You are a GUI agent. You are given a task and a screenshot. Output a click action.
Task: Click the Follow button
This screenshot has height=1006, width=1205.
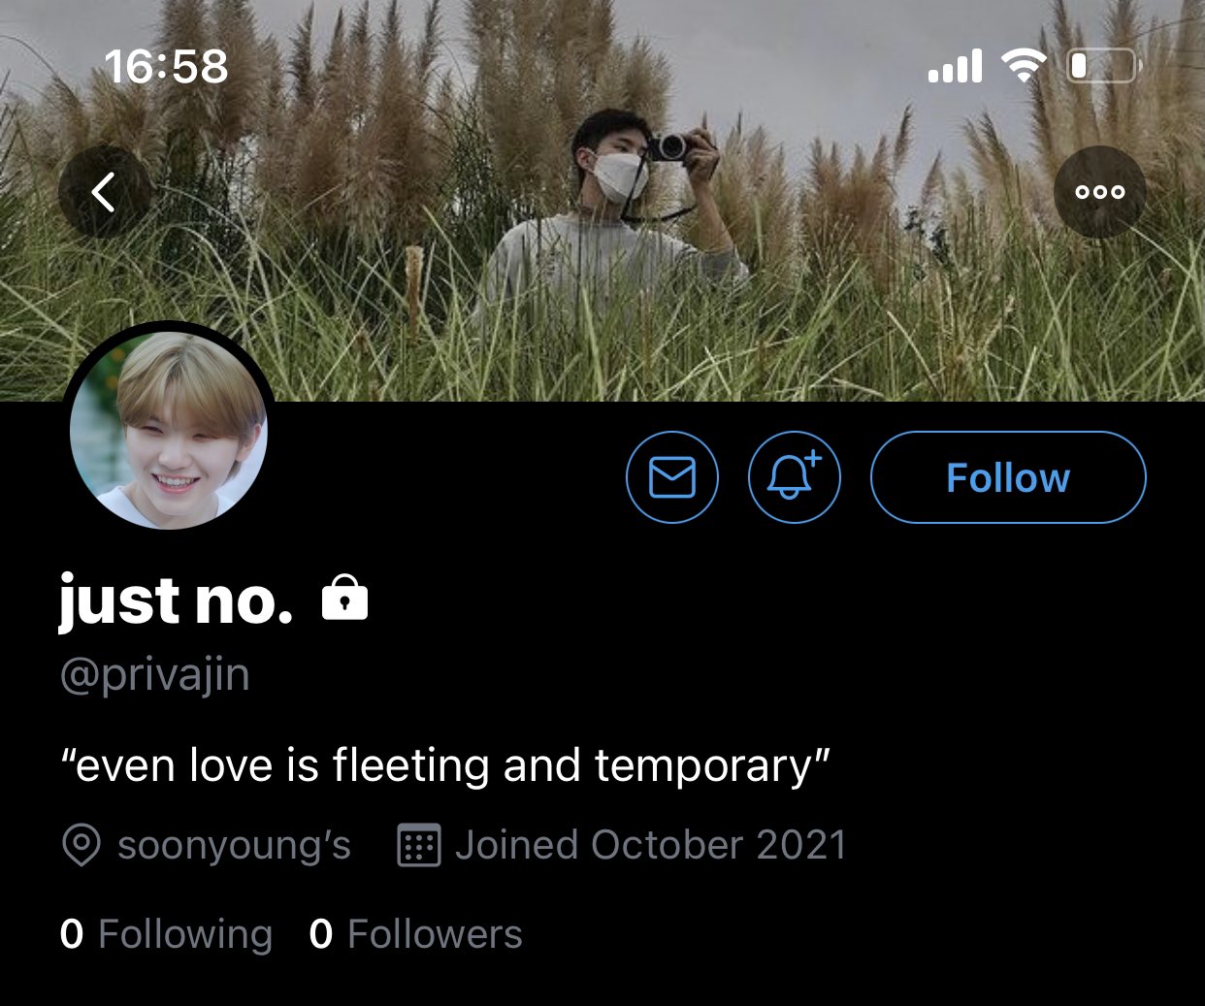pyautogui.click(x=1008, y=477)
